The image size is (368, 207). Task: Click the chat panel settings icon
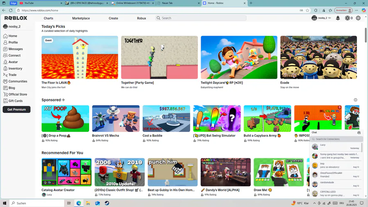pyautogui.click(x=359, y=133)
